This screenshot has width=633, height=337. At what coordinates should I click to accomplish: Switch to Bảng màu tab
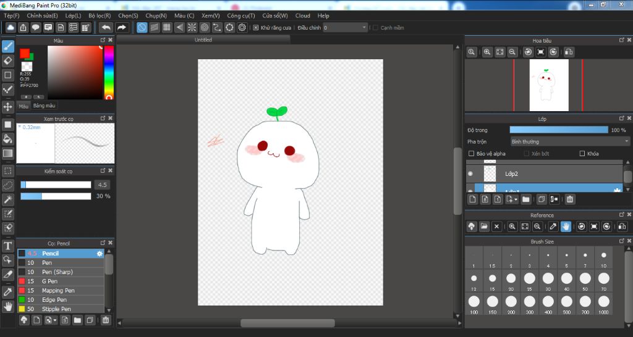click(44, 106)
